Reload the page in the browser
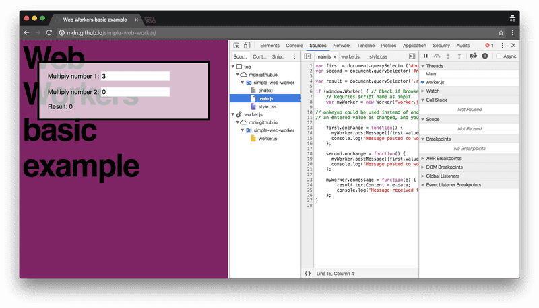 tap(49, 32)
